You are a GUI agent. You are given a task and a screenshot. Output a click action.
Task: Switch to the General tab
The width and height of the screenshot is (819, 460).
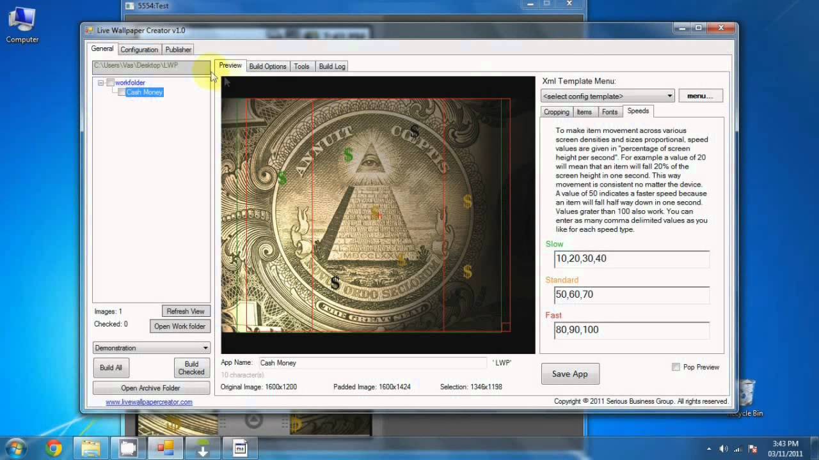(102, 49)
